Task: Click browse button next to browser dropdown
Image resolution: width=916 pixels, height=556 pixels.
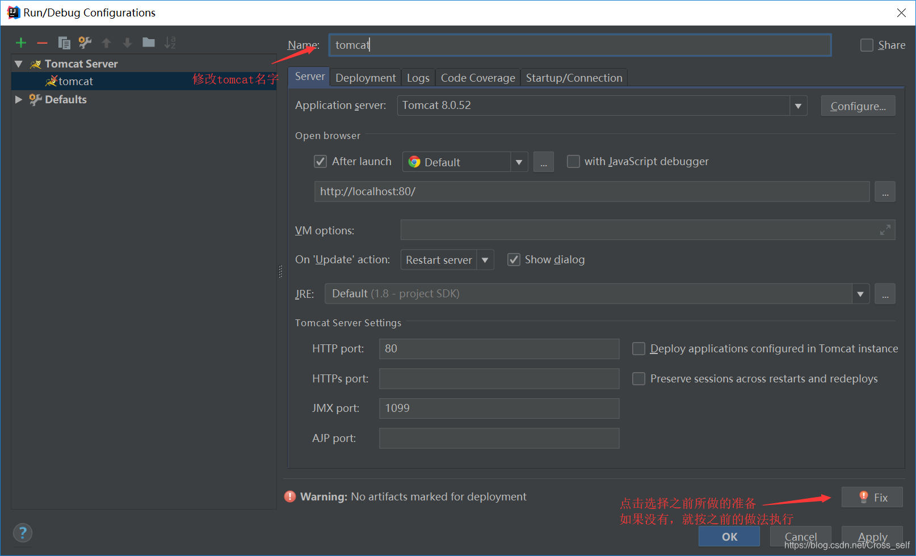Action: [x=544, y=162]
